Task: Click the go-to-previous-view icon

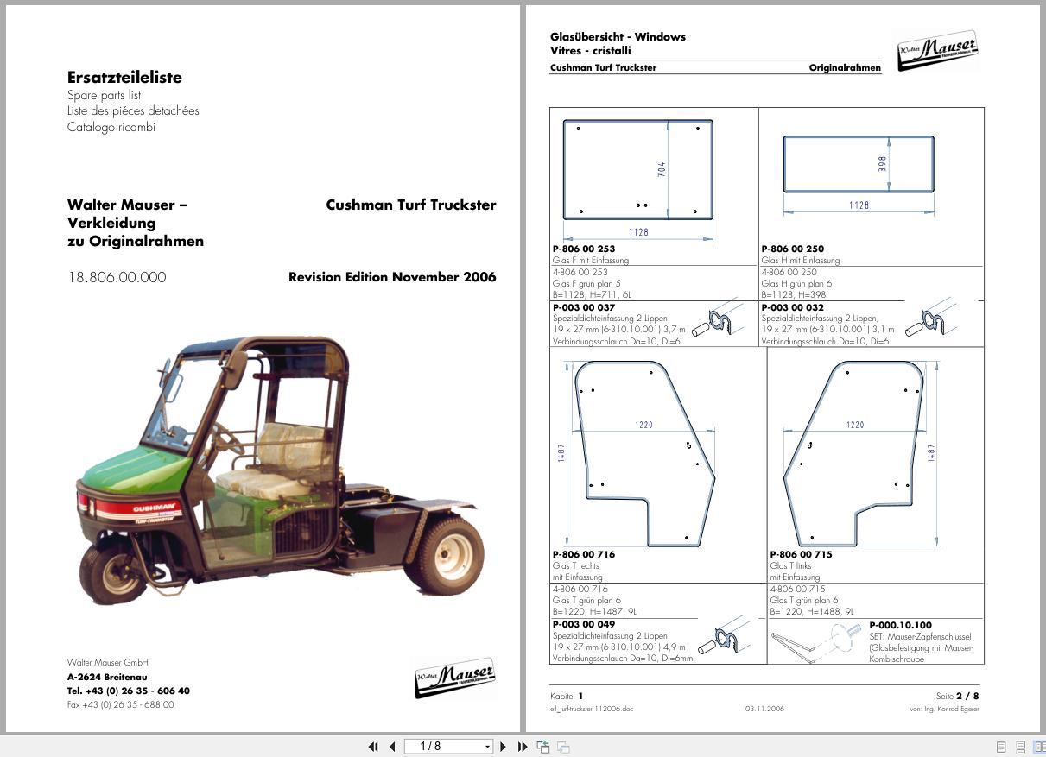Action: [543, 747]
